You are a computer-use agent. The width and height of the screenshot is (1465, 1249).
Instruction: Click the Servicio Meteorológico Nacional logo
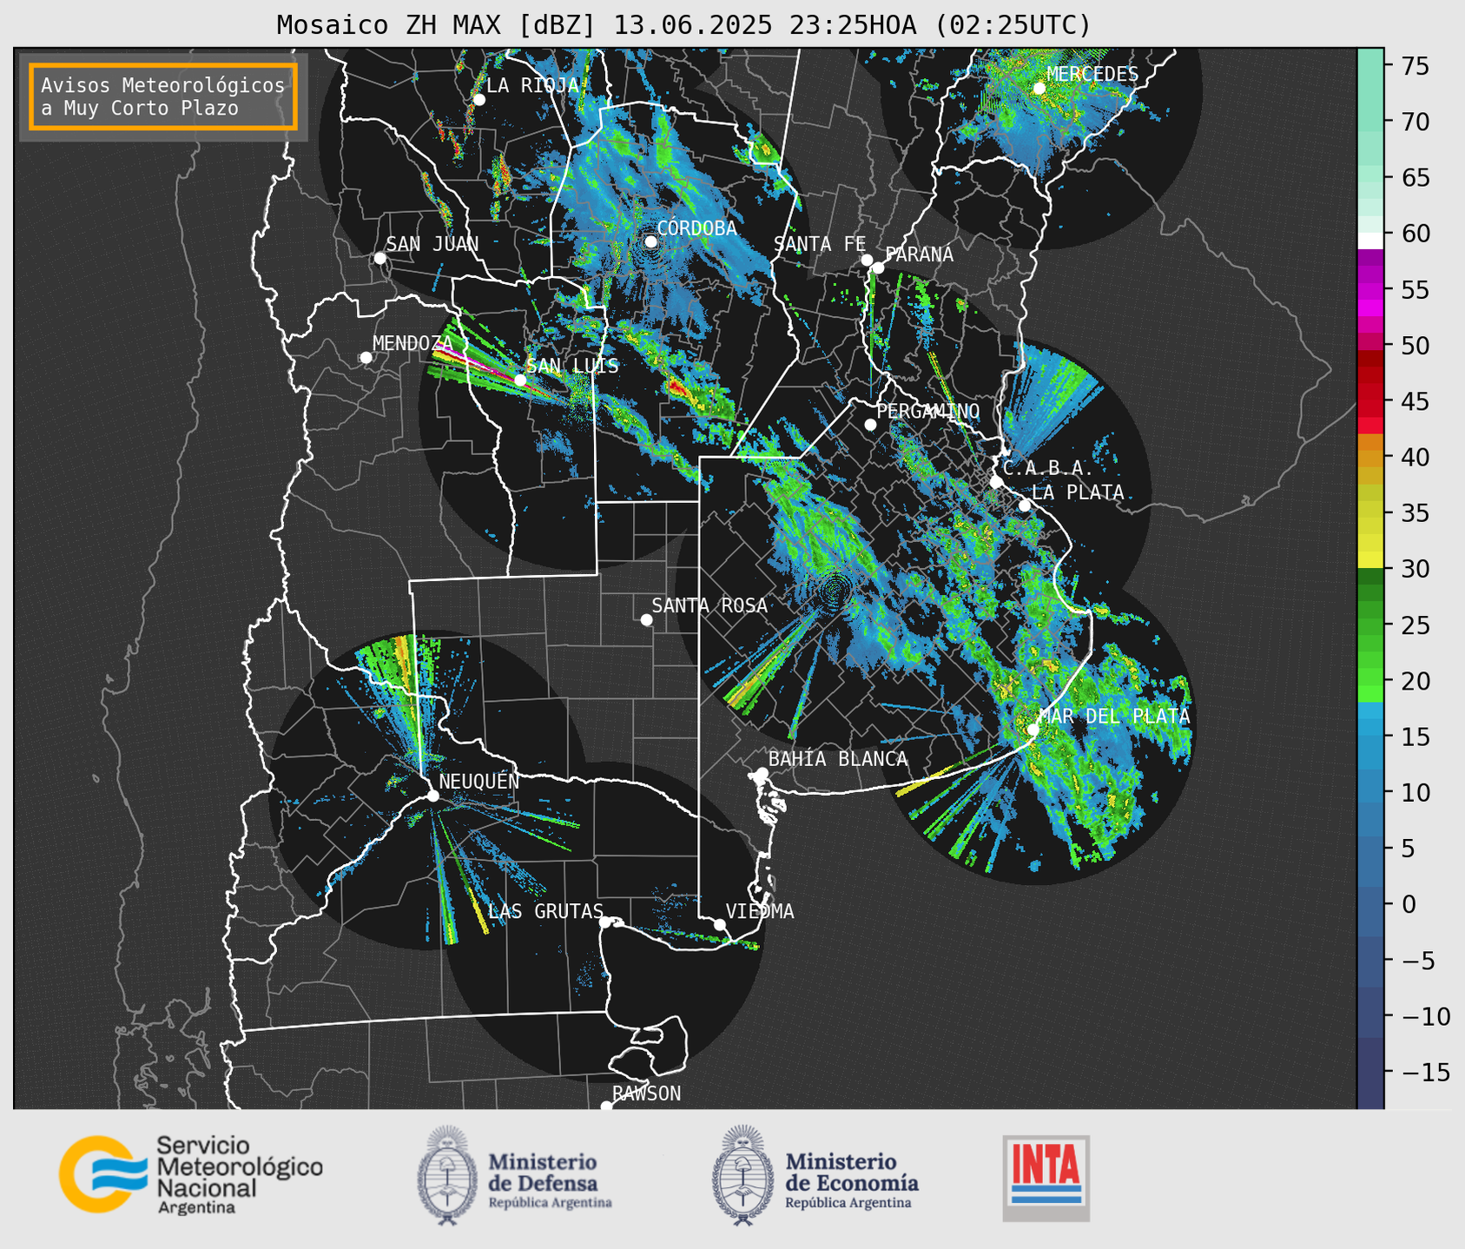pos(190,1175)
